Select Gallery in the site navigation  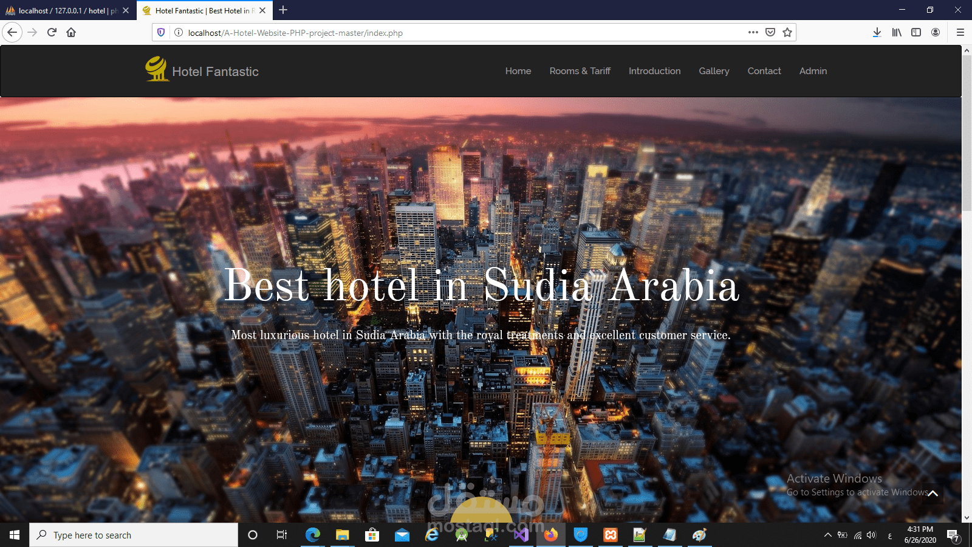[714, 71]
